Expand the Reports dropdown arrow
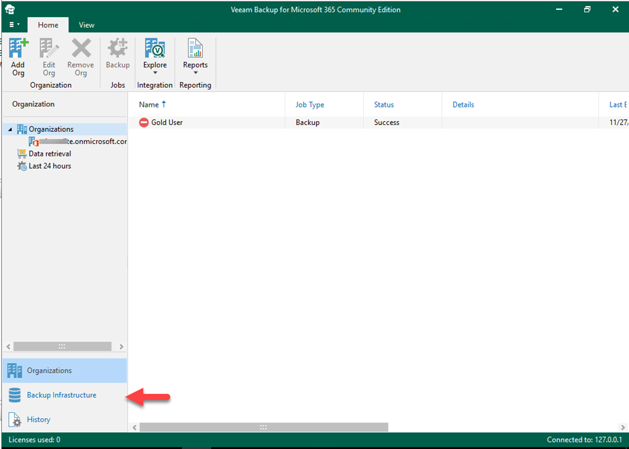The image size is (629, 449). pyautogui.click(x=196, y=73)
